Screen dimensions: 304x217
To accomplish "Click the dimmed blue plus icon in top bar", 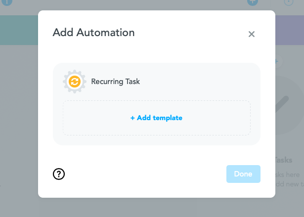I will point(253,2).
